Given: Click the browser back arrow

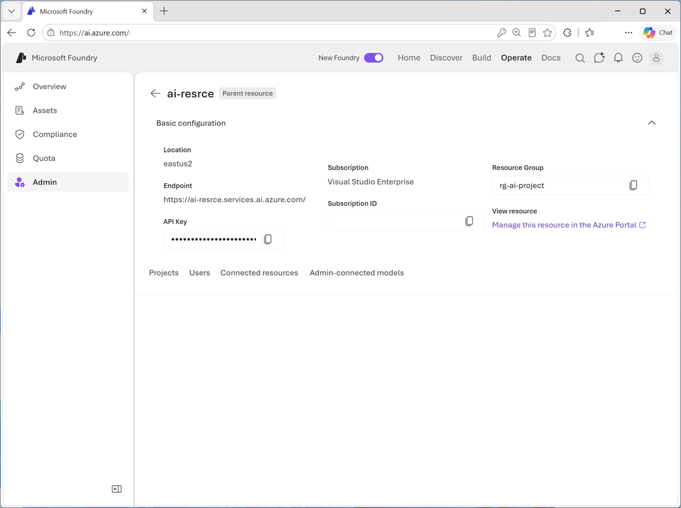Looking at the screenshot, I should pyautogui.click(x=11, y=33).
